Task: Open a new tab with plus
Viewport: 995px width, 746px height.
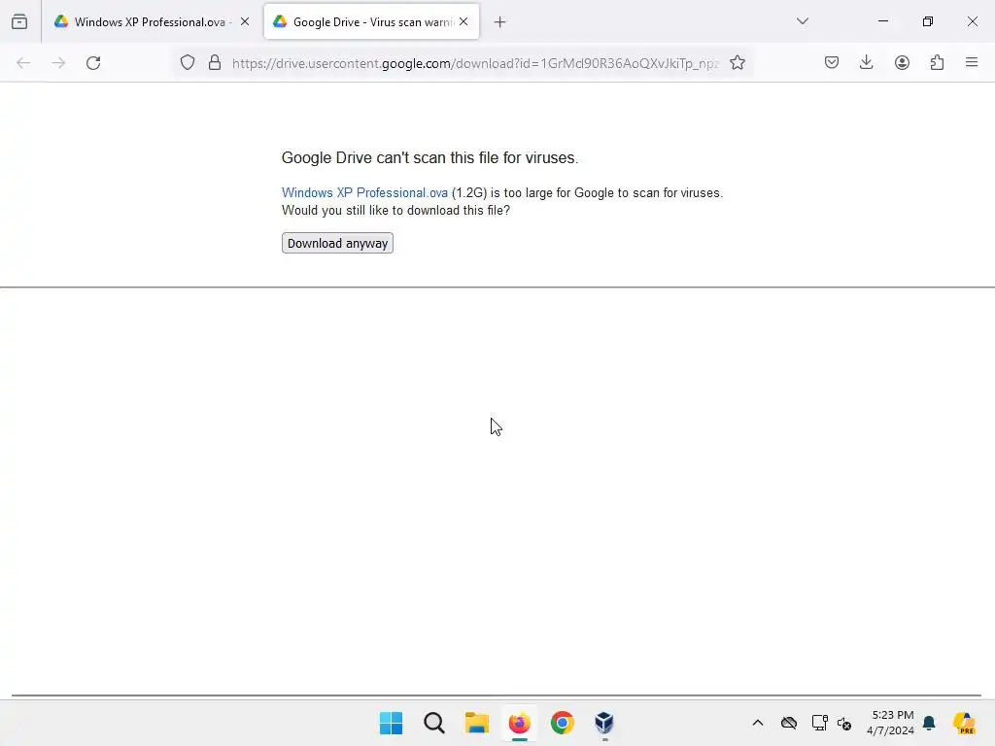Action: (500, 22)
